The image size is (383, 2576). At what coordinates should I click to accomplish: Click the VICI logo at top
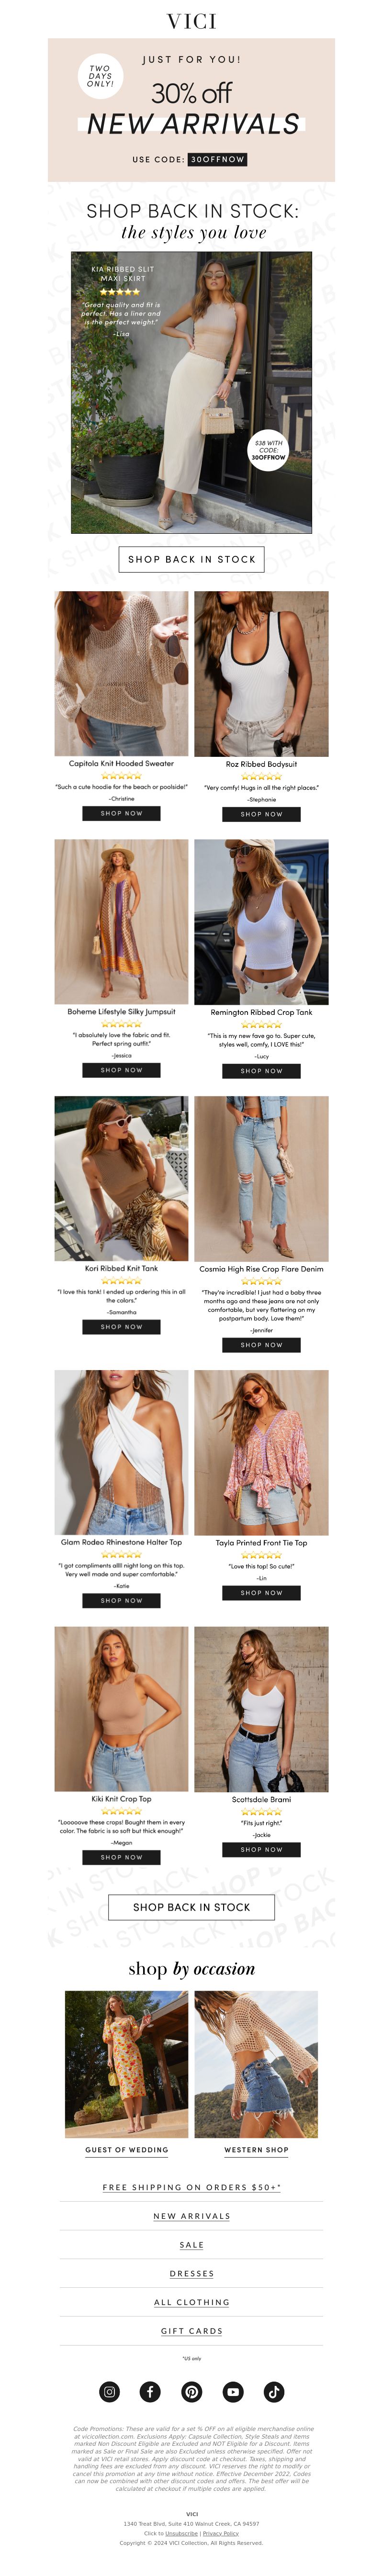coord(191,21)
